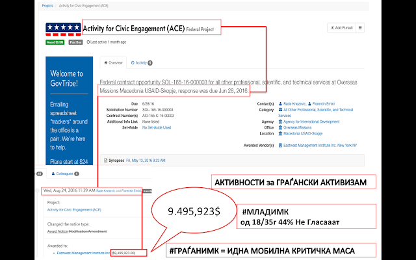Open the synopsis dated Fri, May 13, 2016

pos(146,161)
